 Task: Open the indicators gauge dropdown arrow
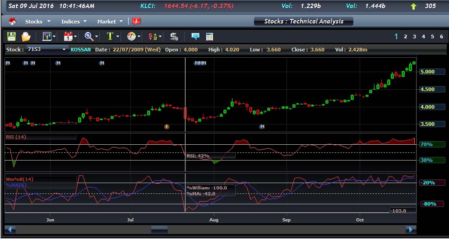click(x=139, y=37)
